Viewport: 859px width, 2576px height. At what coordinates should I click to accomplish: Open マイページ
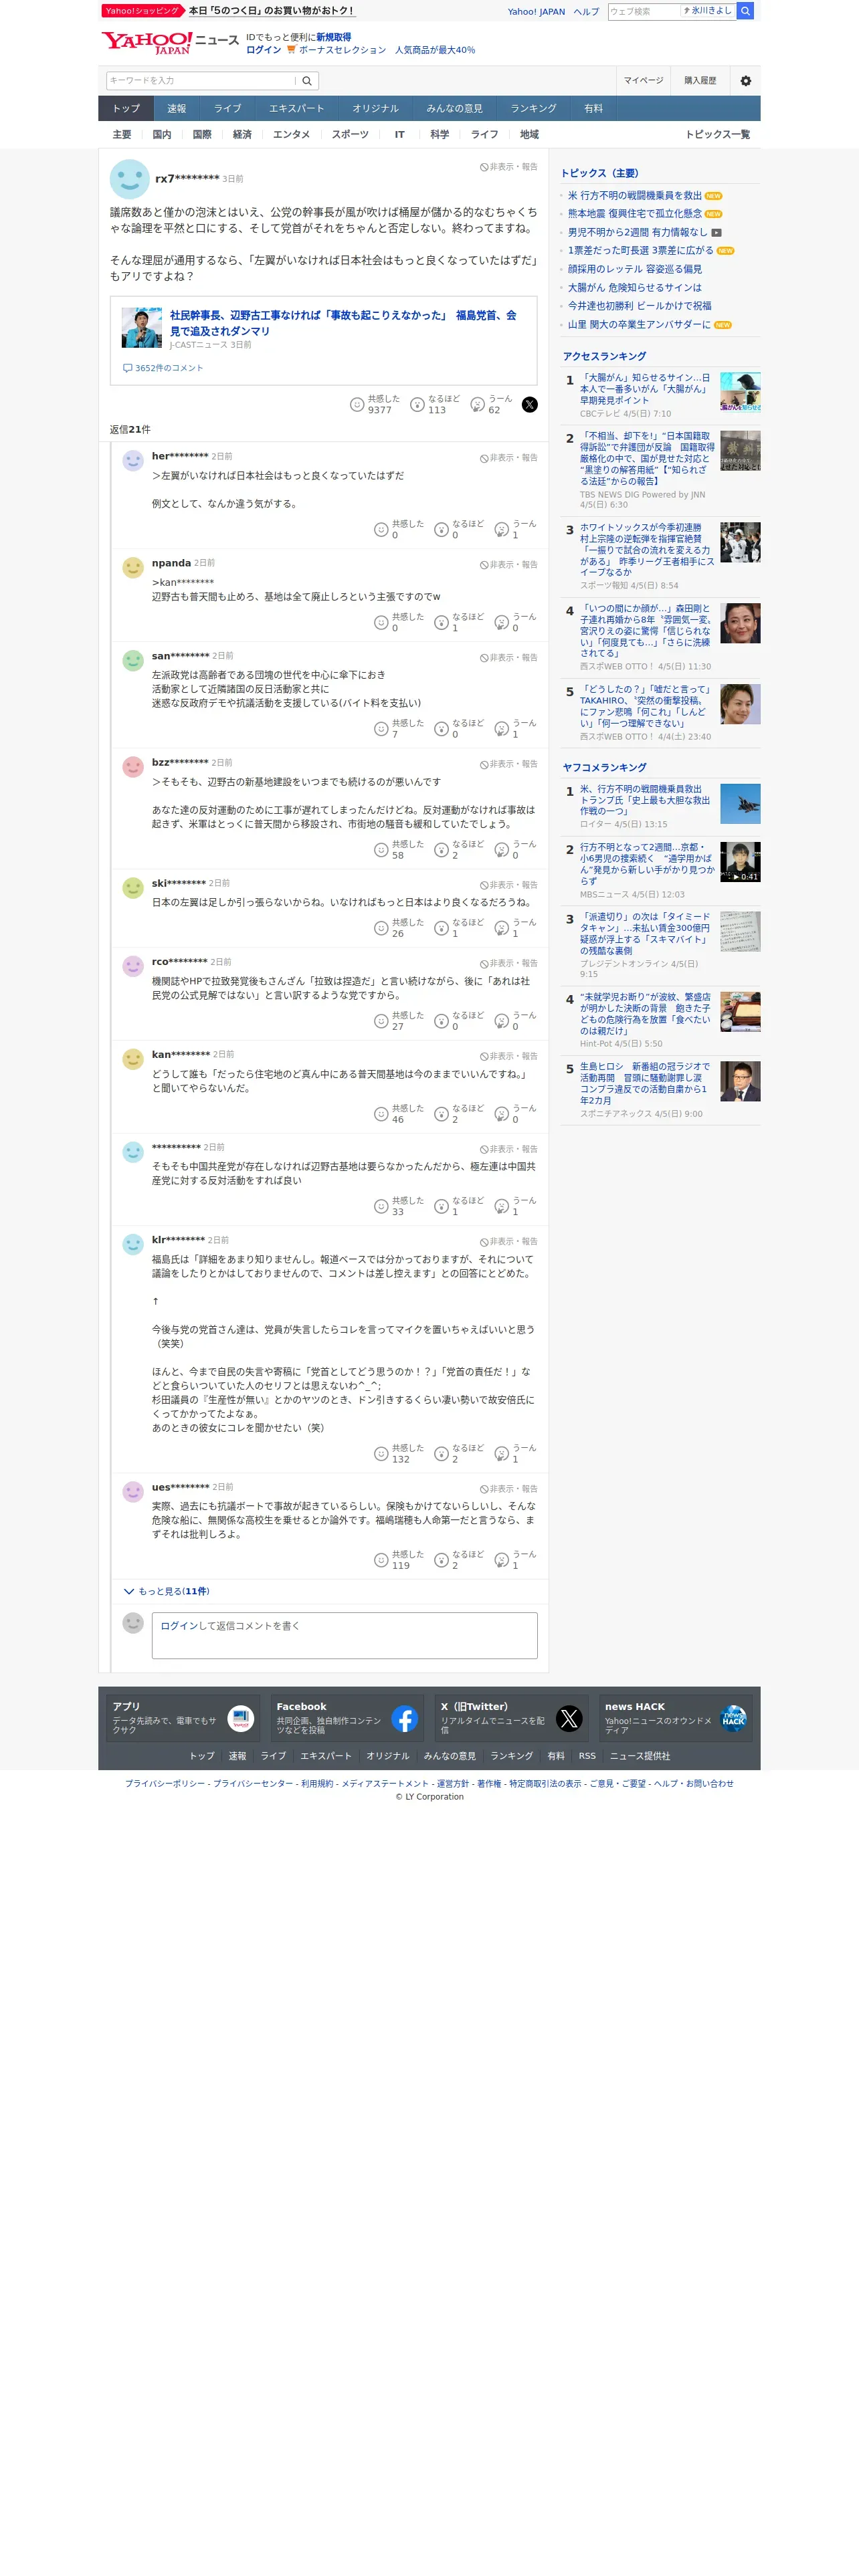tap(643, 81)
